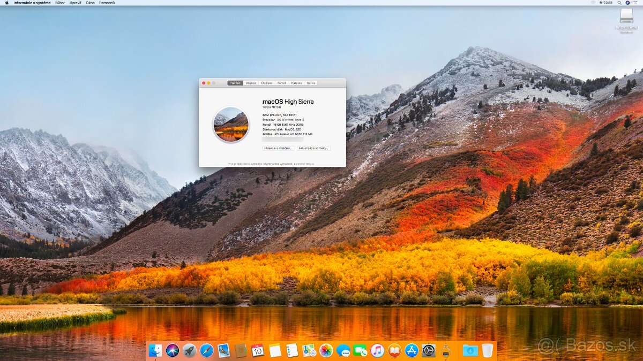This screenshot has height=361, width=643.
Task: Open Spotlight search magnifier icon
Action: (x=619, y=3)
